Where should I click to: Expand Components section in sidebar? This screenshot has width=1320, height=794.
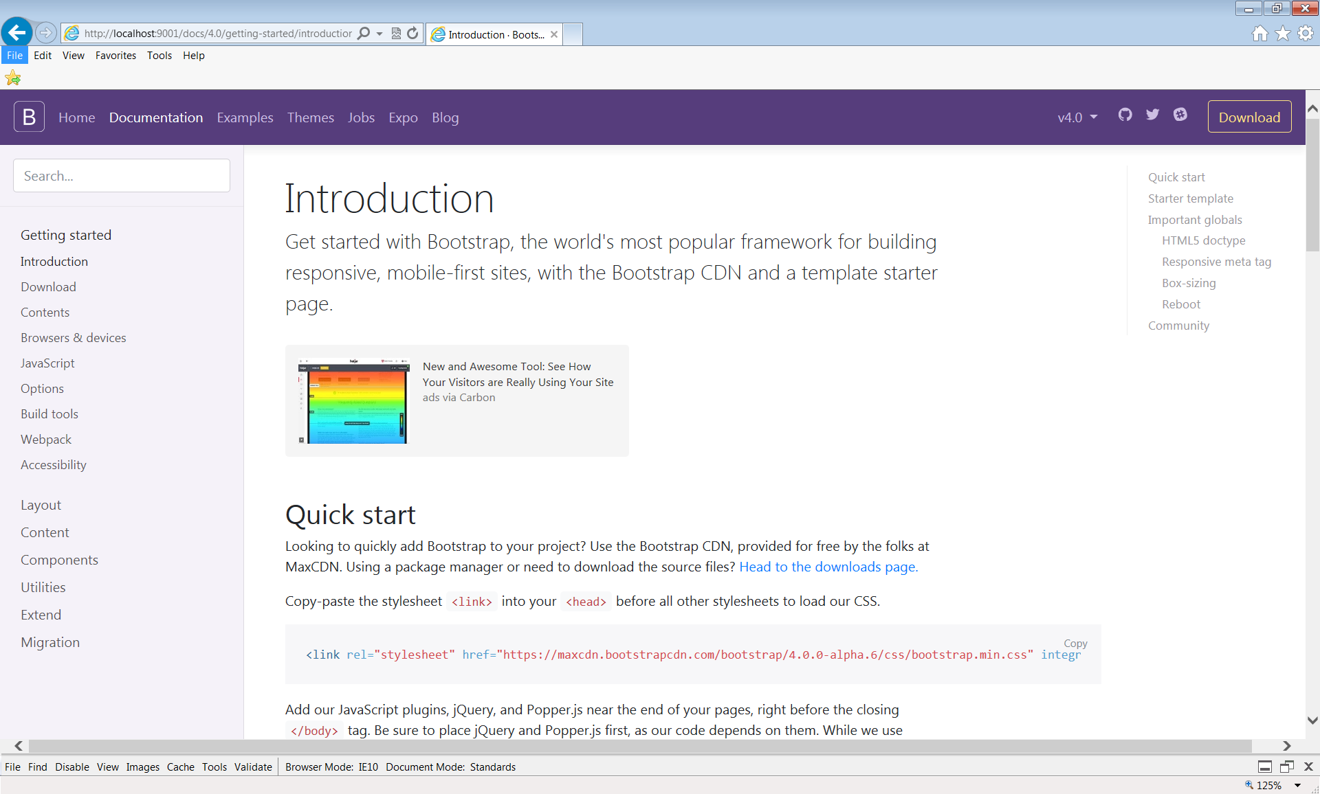click(x=59, y=560)
